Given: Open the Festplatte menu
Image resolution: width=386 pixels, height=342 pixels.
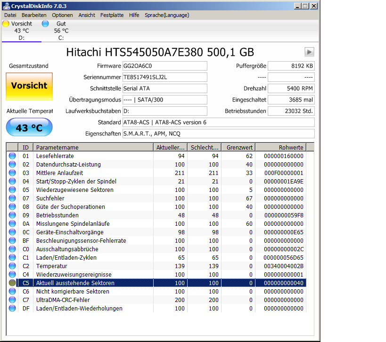Looking at the screenshot, I should click(x=112, y=15).
